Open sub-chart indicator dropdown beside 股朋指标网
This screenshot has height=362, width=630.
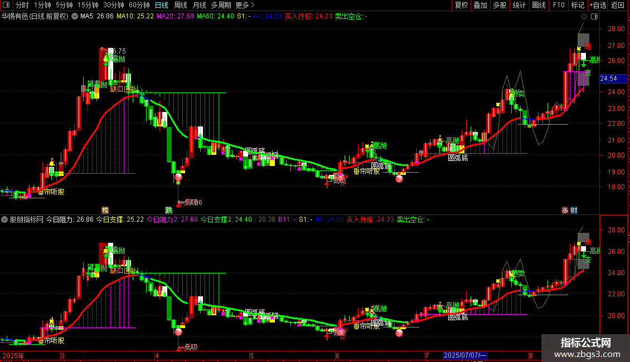(4, 219)
